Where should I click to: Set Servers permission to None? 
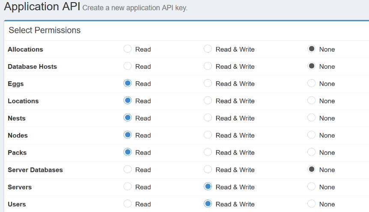point(312,187)
